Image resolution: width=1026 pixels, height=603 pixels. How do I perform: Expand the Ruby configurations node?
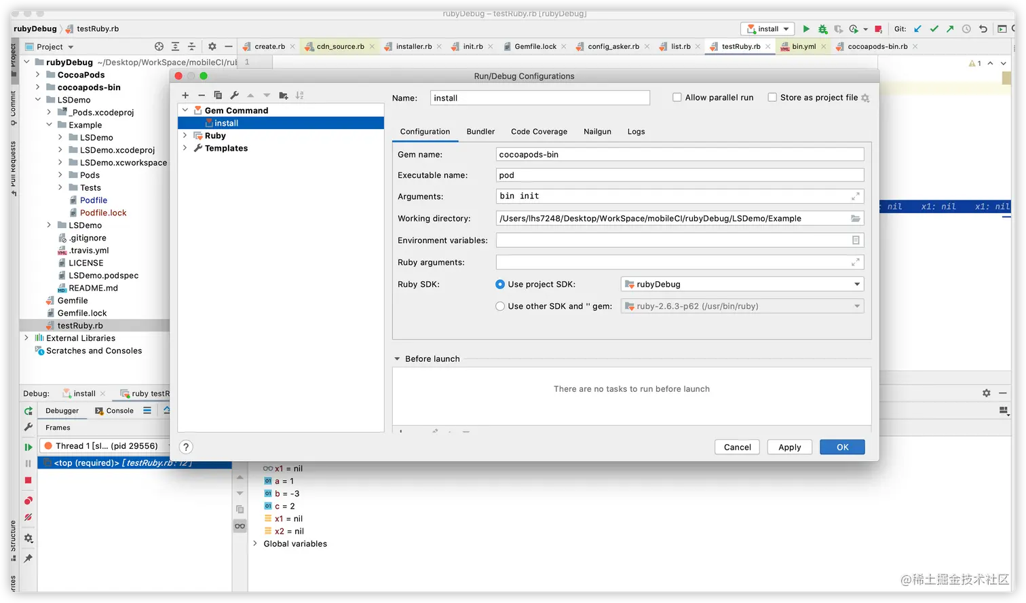(x=185, y=136)
